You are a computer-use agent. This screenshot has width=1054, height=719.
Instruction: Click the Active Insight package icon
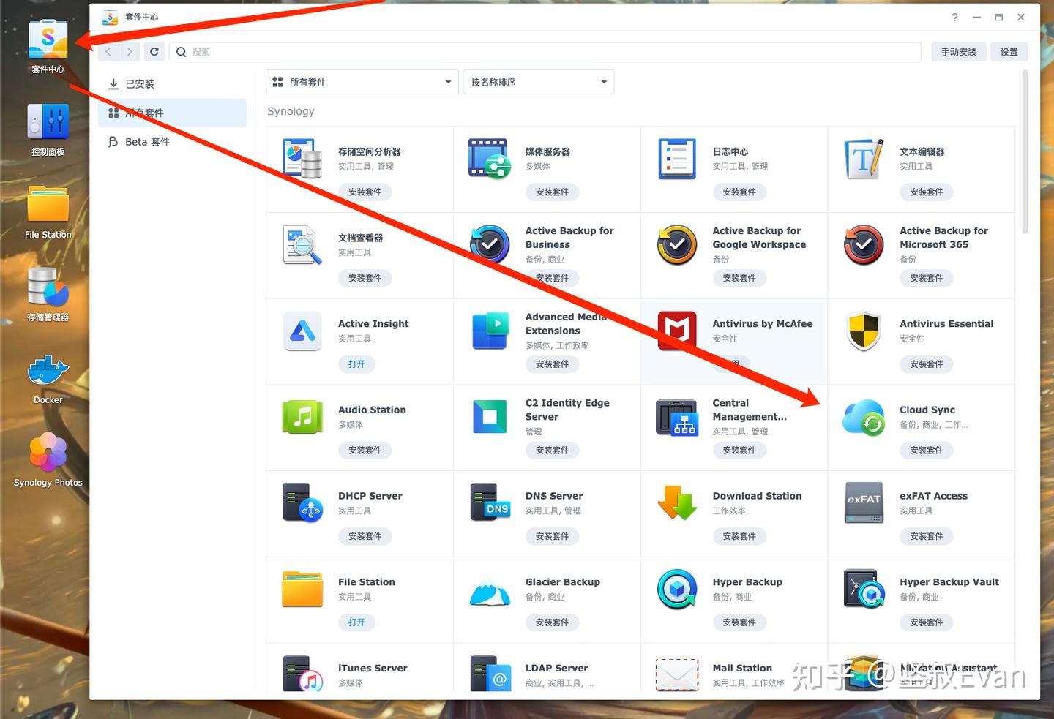302,331
